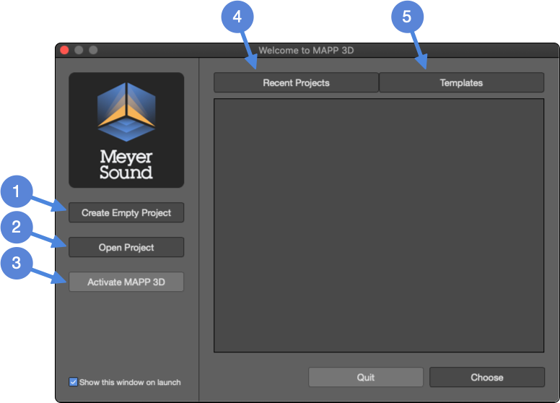Quit the welcome dialog
Viewport: 560px width, 403px height.
(x=366, y=377)
